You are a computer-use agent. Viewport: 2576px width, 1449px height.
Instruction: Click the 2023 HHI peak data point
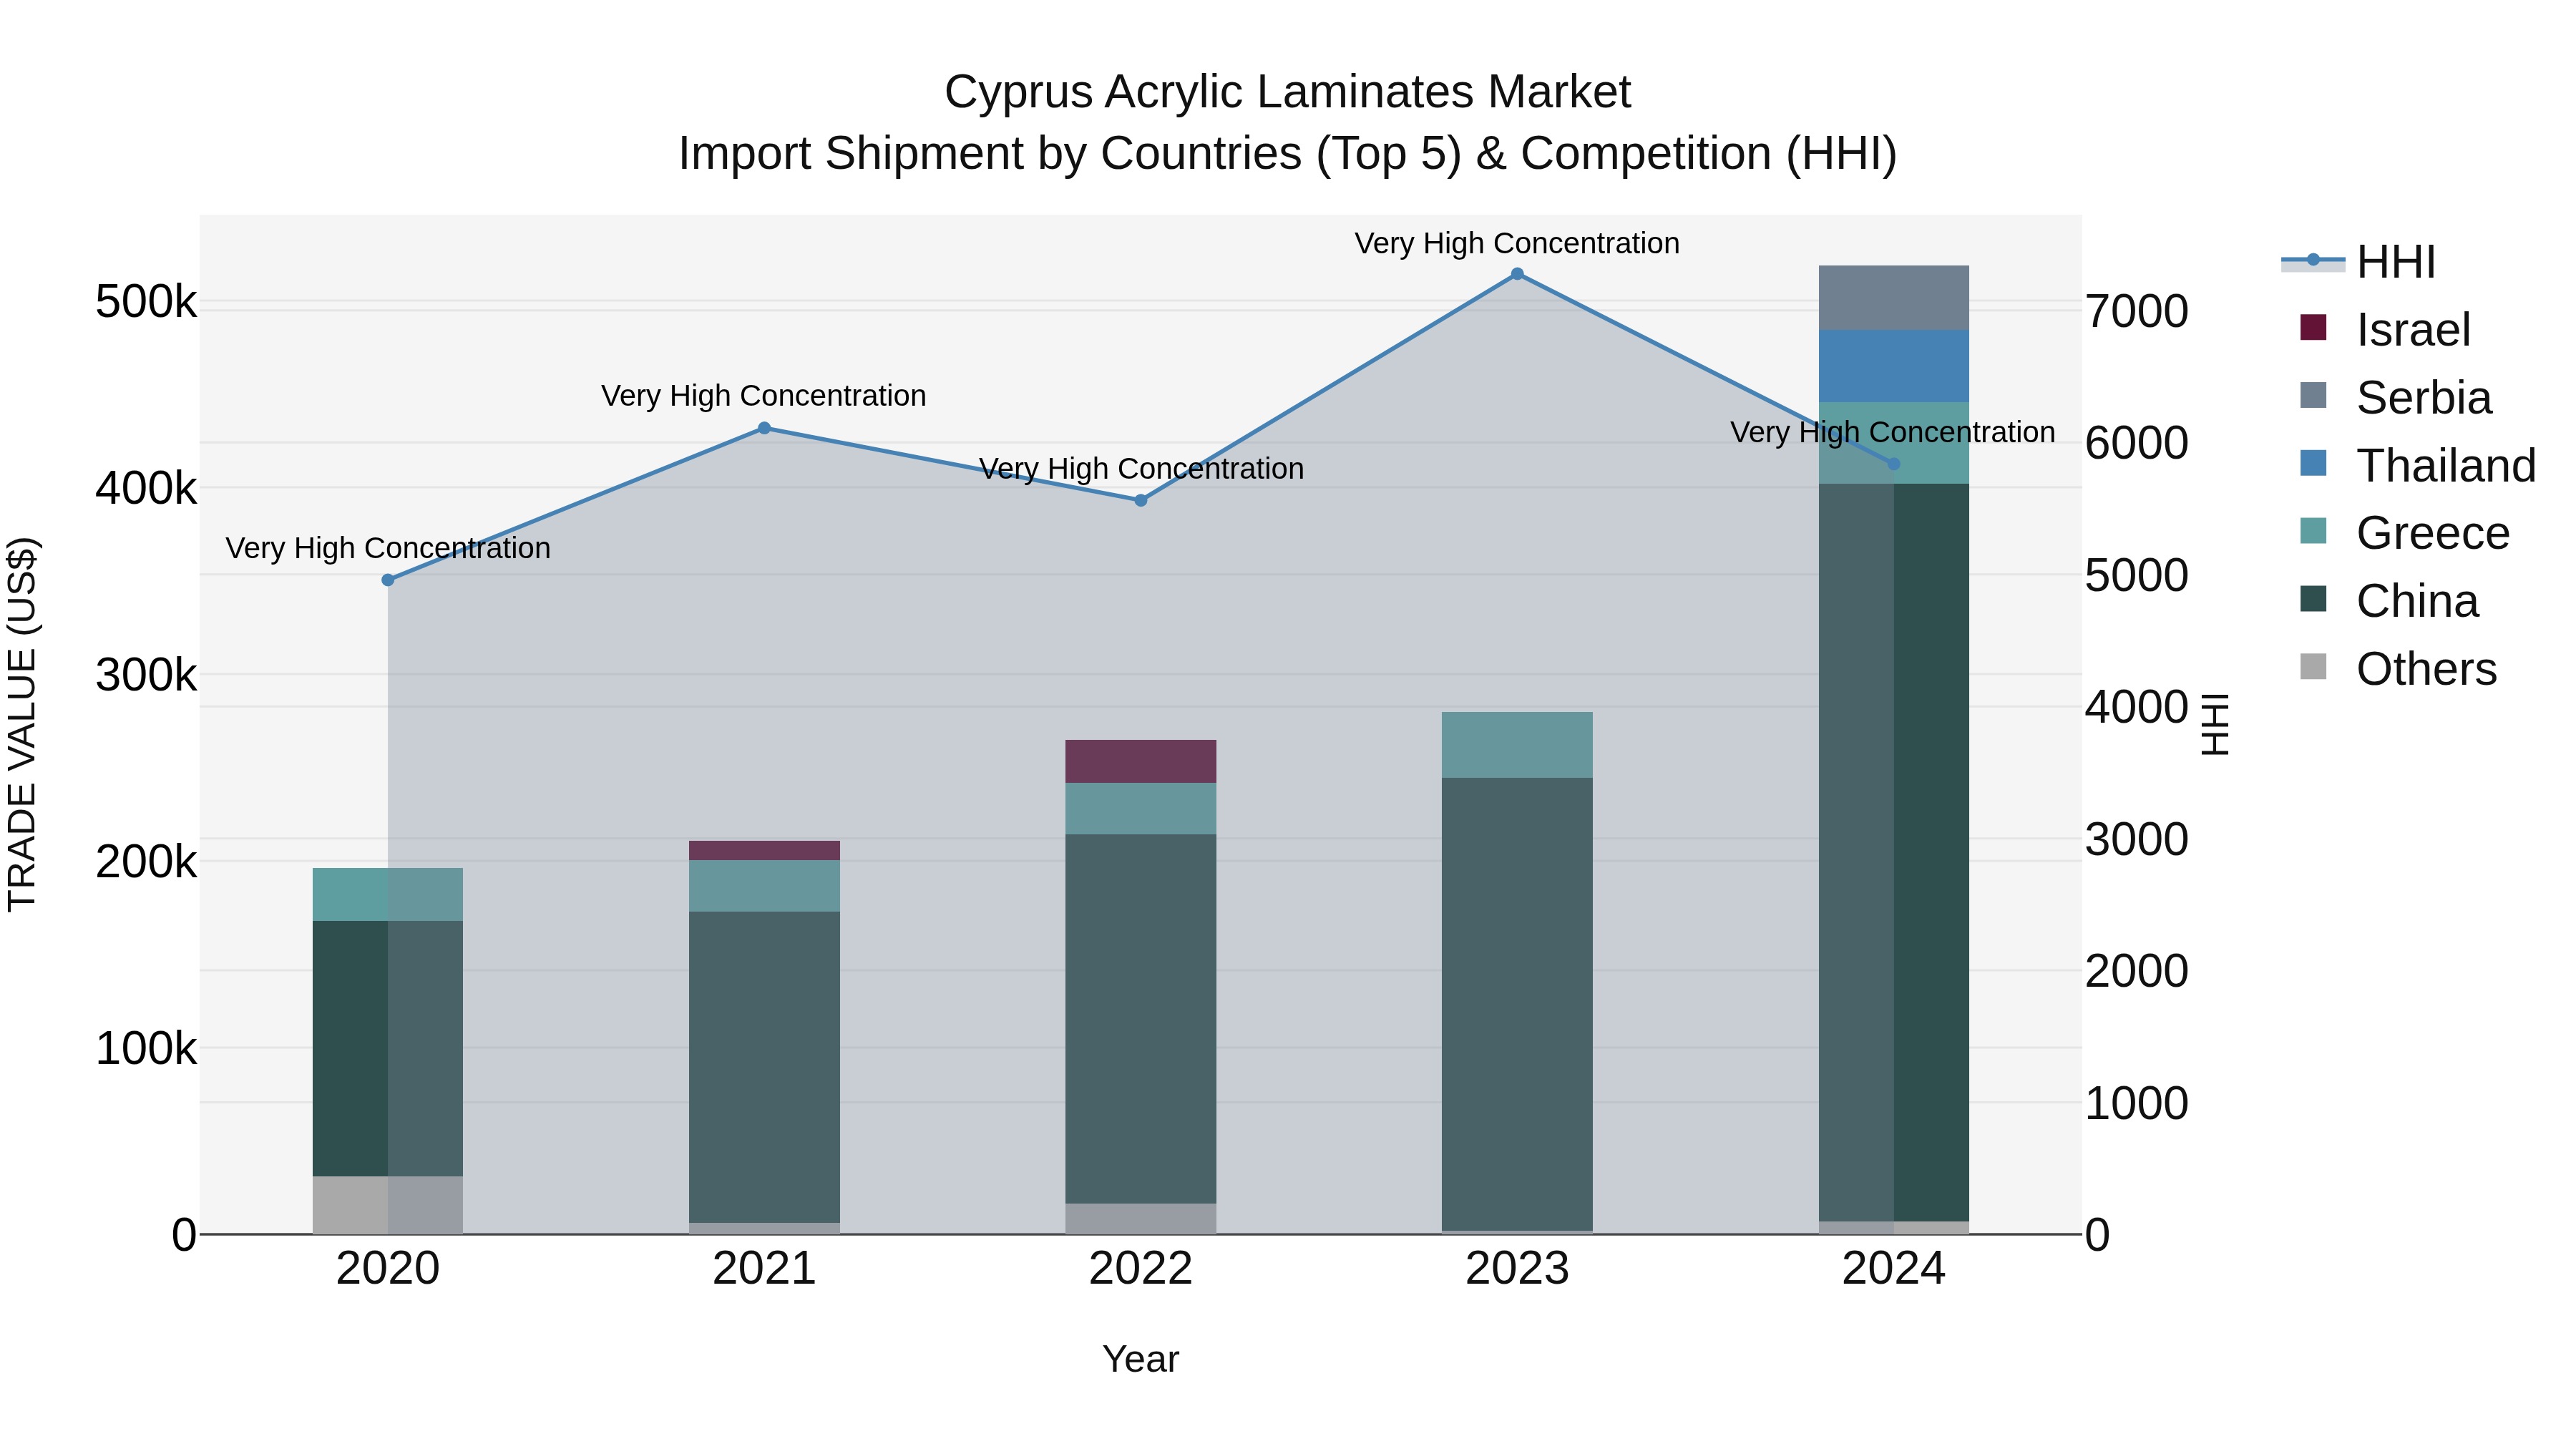(1517, 274)
